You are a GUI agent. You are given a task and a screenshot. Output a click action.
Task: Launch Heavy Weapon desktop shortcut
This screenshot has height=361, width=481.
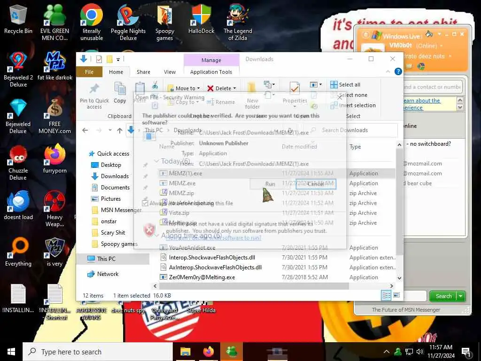54,209
